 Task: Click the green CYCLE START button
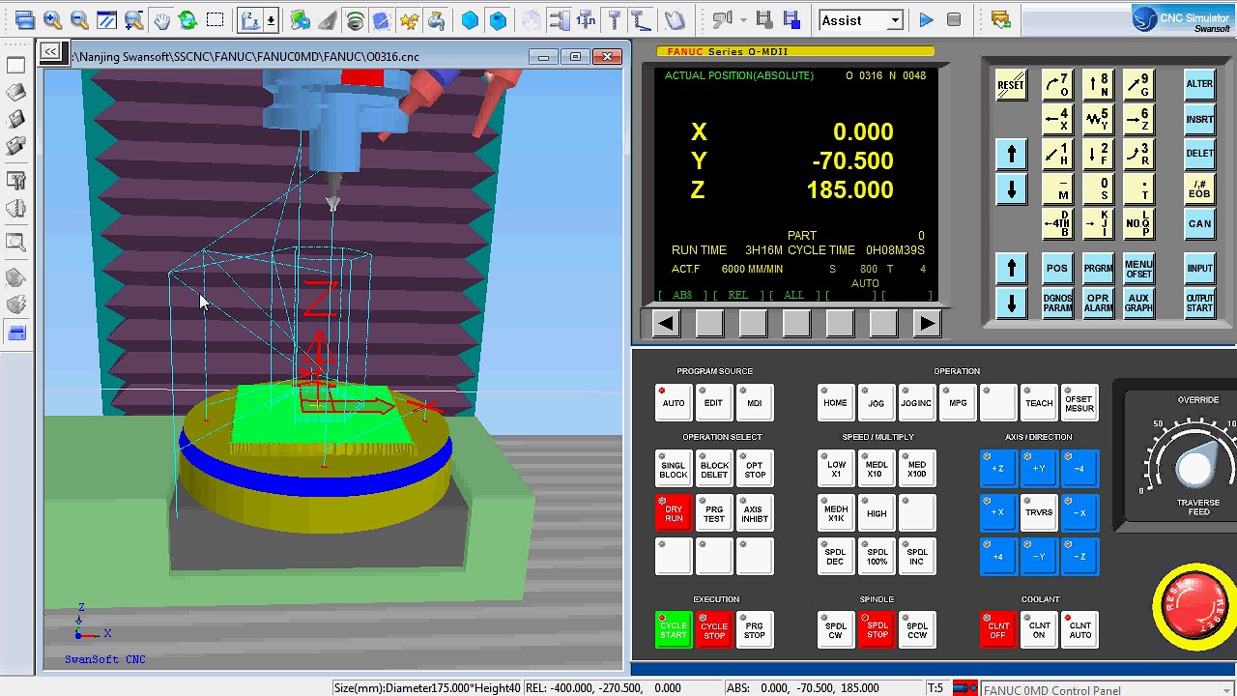pyautogui.click(x=674, y=631)
